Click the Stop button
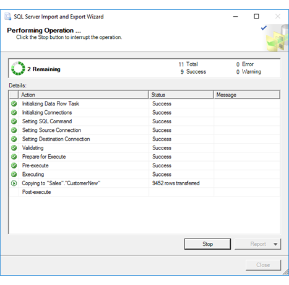The image size is (289, 285). pyautogui.click(x=207, y=244)
